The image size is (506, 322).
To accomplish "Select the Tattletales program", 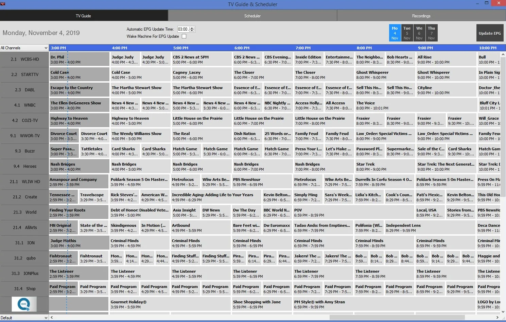I will click(x=95, y=151).
